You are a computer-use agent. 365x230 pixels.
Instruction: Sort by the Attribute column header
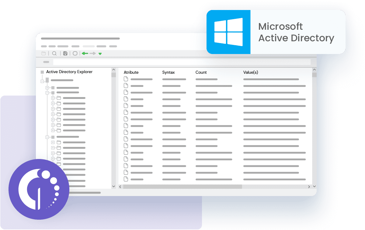(131, 72)
